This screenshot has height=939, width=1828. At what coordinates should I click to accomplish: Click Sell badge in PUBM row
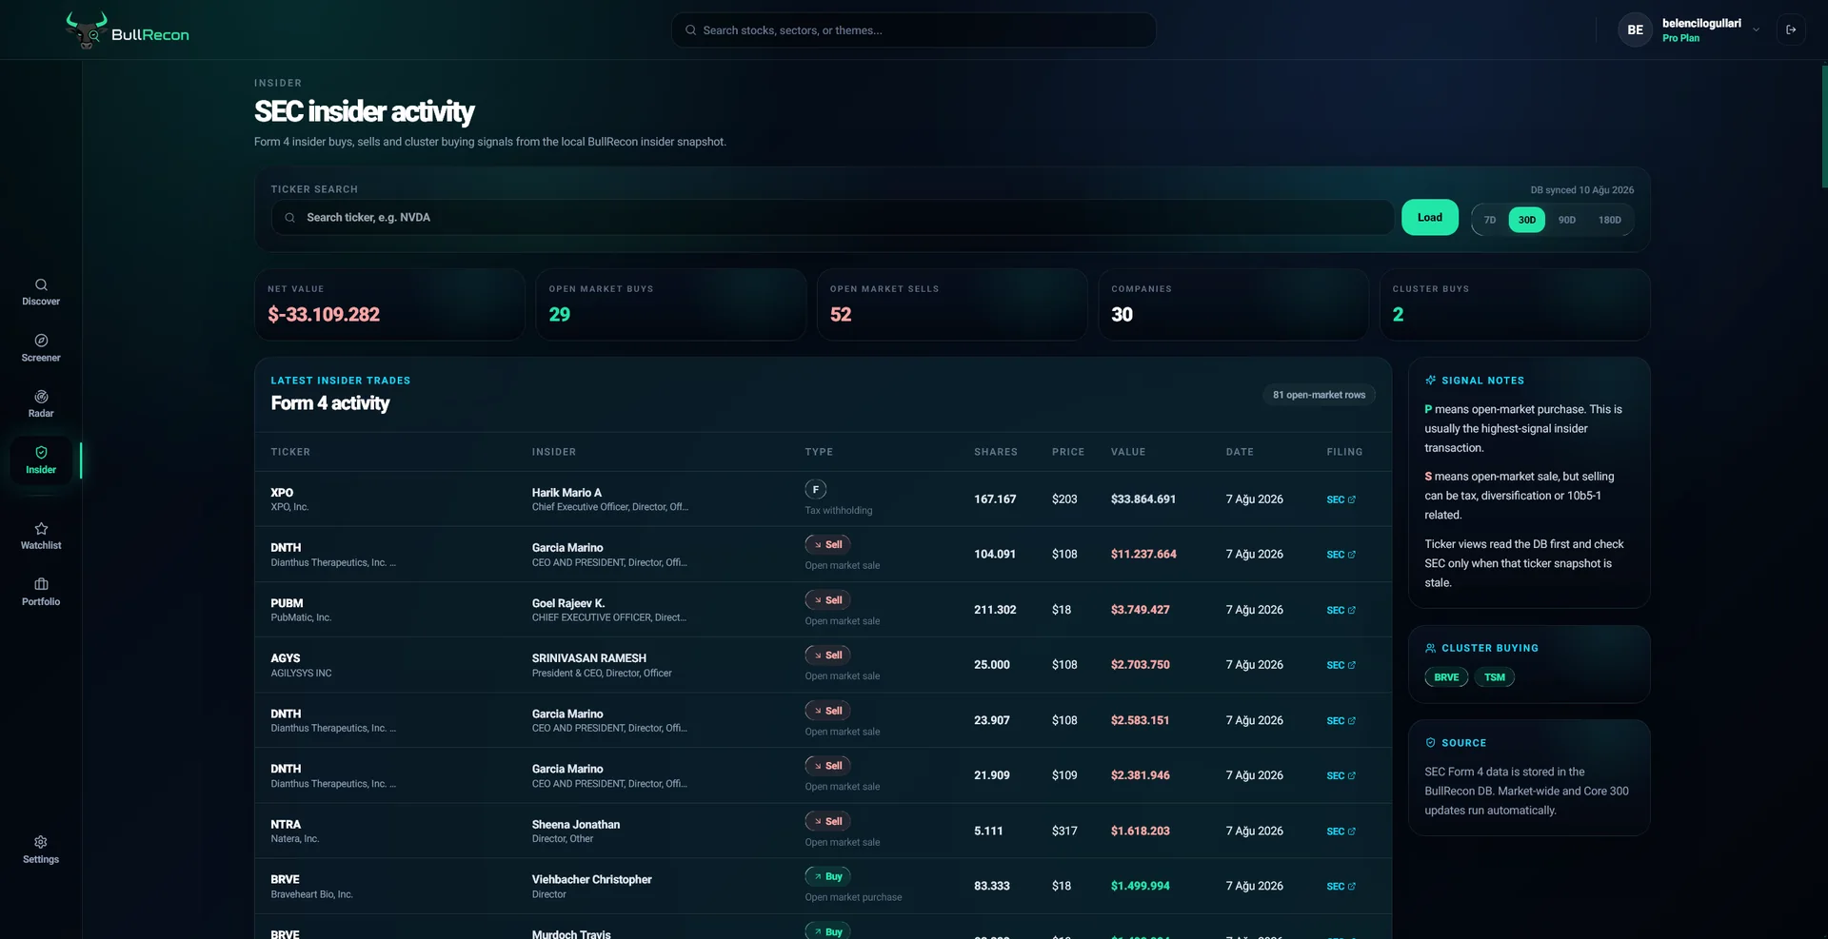(x=827, y=600)
